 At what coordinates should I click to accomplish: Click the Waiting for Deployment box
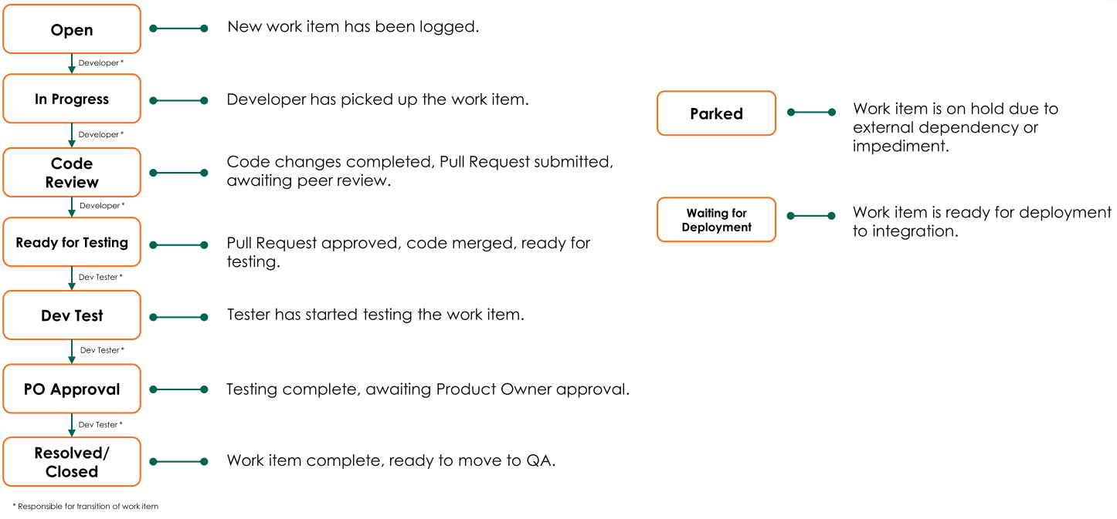tap(716, 220)
